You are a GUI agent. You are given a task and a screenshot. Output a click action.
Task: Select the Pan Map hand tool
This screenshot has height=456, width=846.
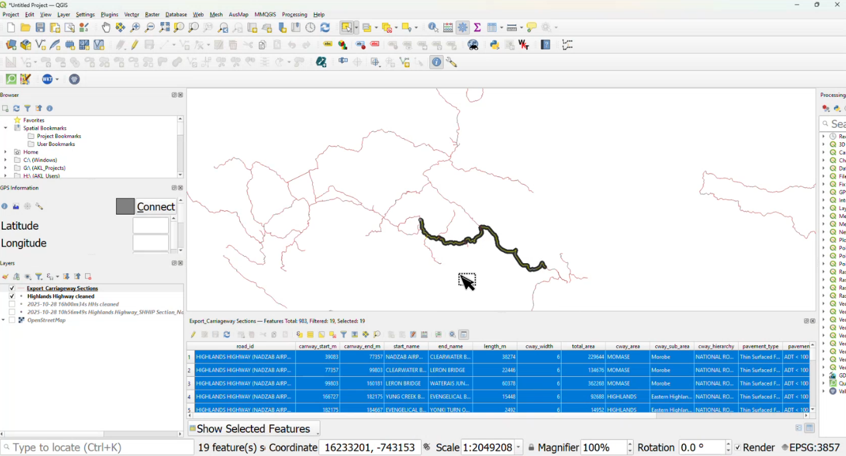click(x=106, y=28)
